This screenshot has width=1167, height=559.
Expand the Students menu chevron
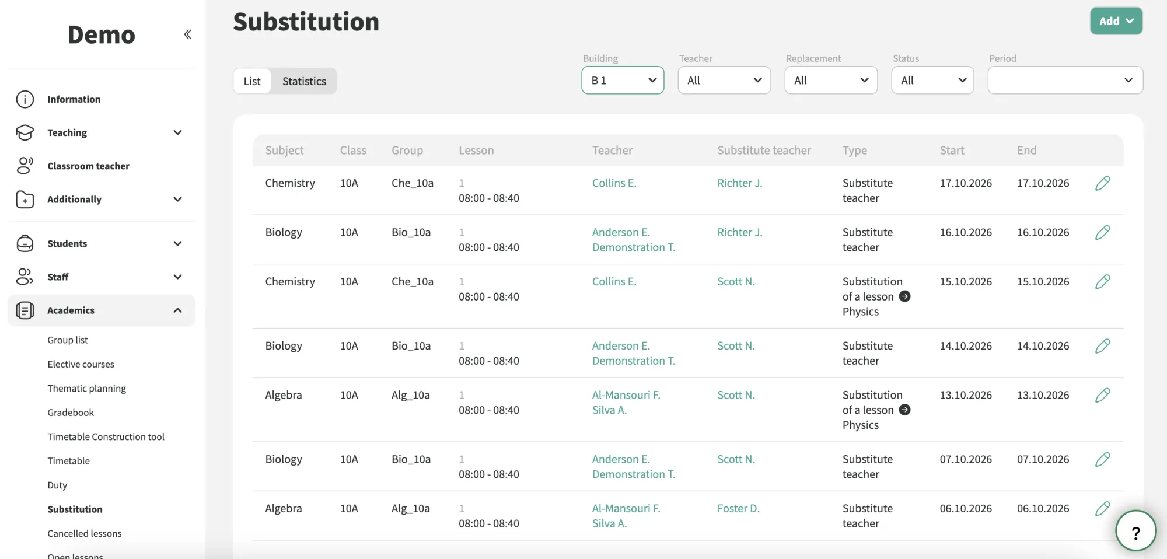pos(177,243)
